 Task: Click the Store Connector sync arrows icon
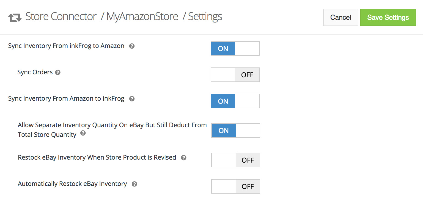tap(15, 18)
